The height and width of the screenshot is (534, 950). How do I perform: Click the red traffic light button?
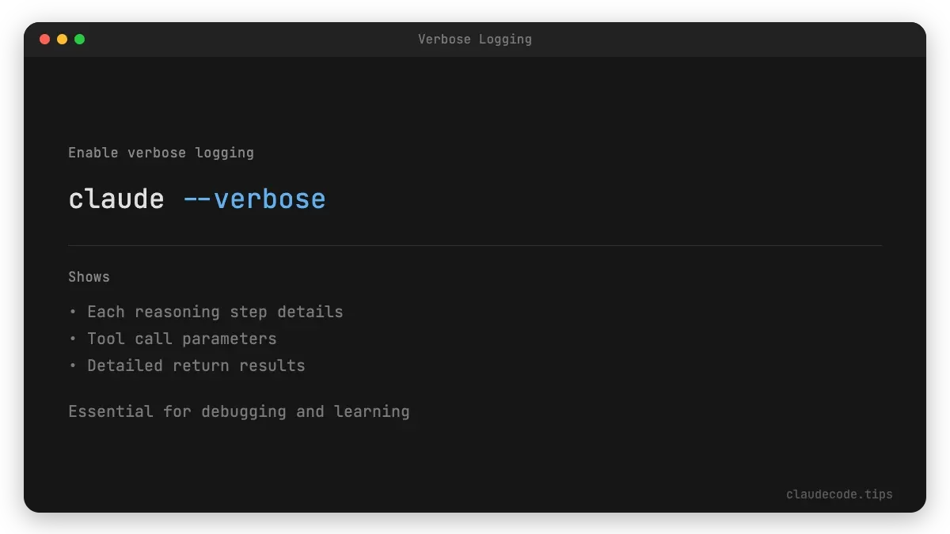click(45, 38)
